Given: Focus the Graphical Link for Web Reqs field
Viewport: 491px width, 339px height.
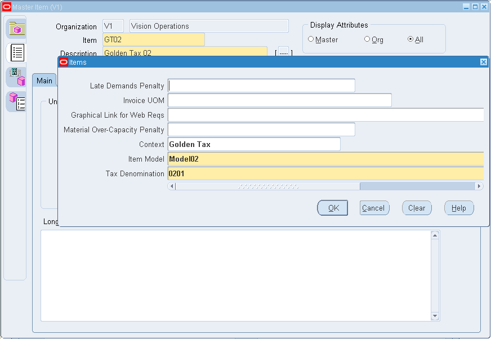Looking at the screenshot, I should click(x=325, y=115).
